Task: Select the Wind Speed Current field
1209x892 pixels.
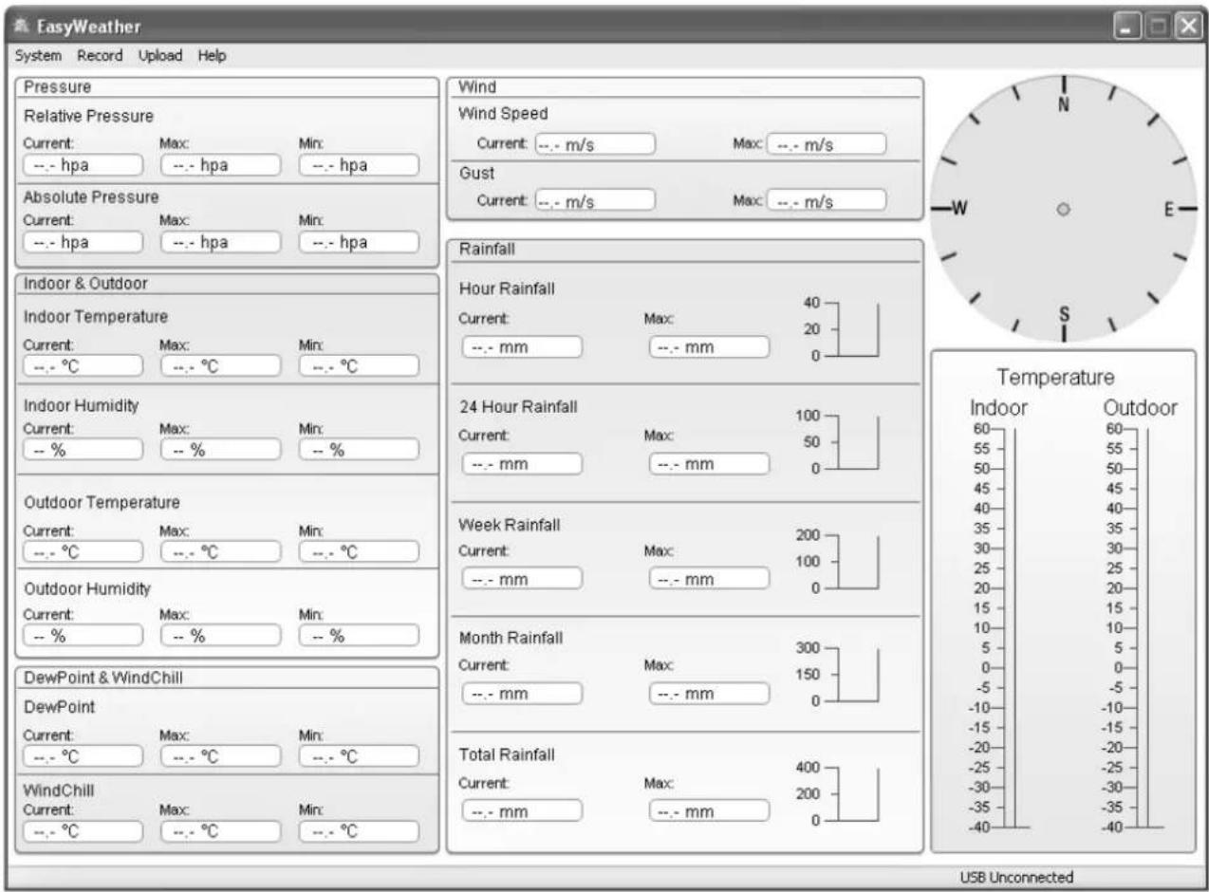Action: [595, 144]
